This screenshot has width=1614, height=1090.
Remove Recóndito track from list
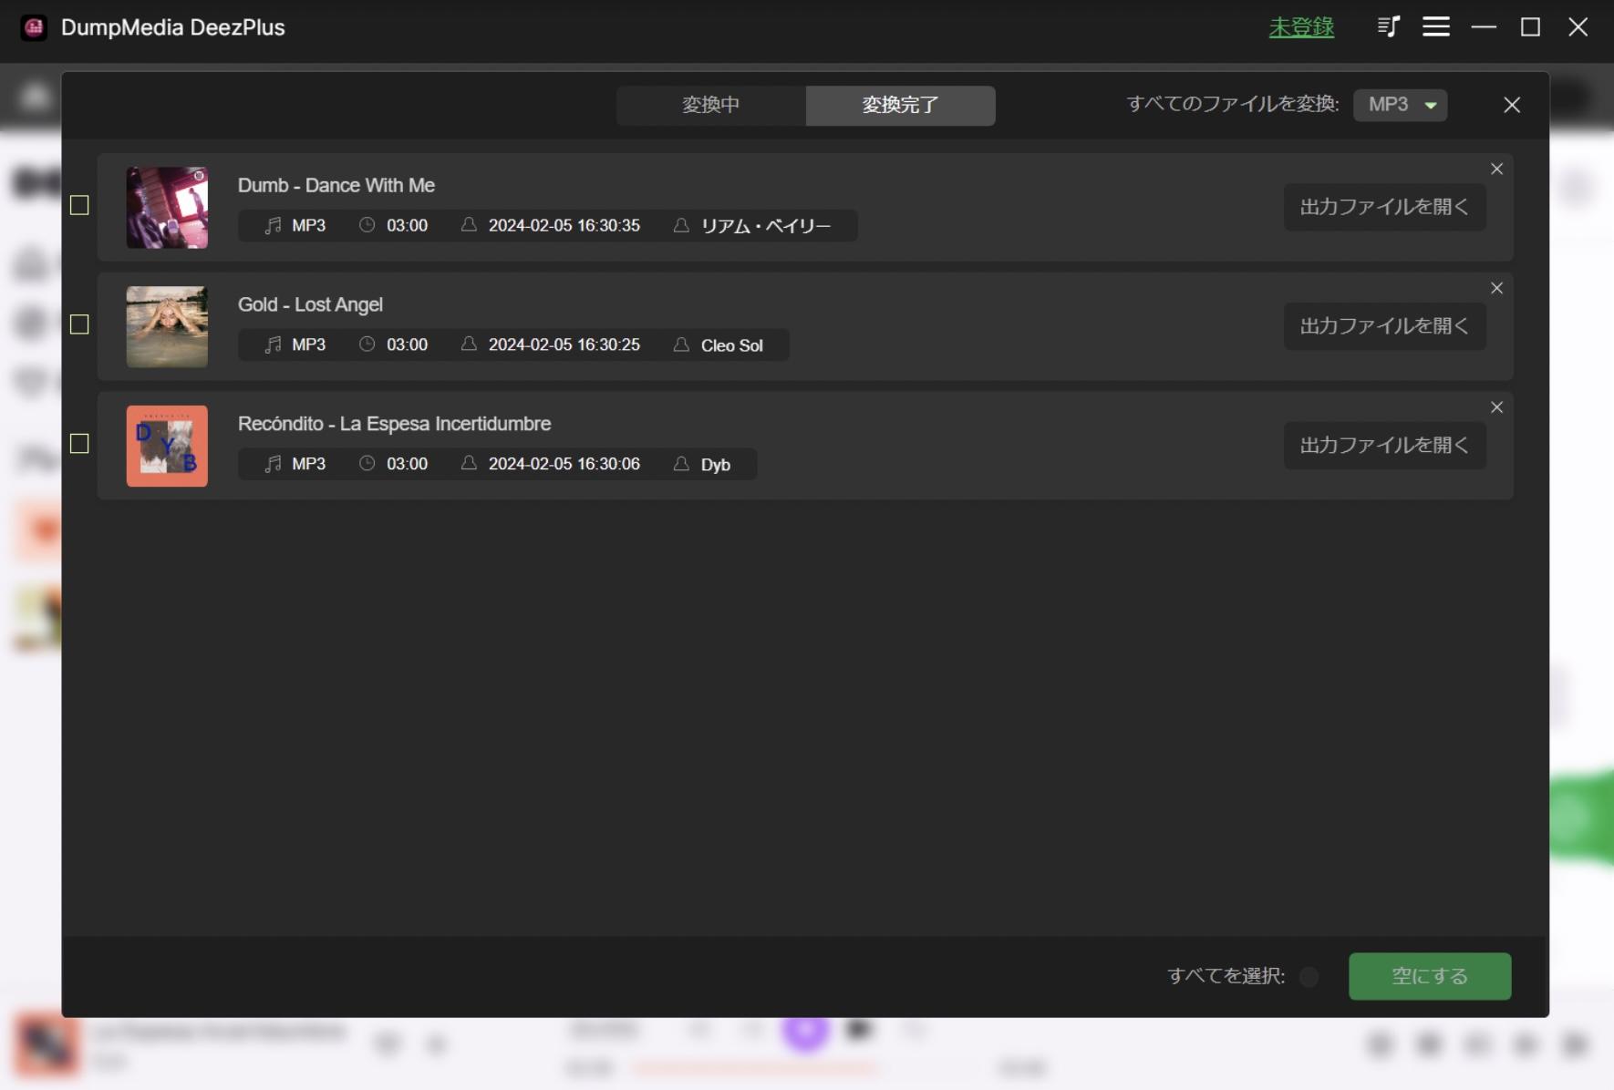tap(1496, 407)
